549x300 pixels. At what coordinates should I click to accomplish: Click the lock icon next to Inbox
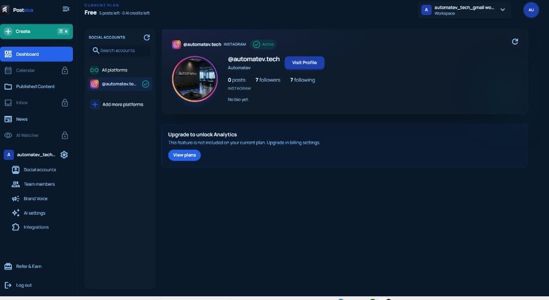[x=65, y=103]
